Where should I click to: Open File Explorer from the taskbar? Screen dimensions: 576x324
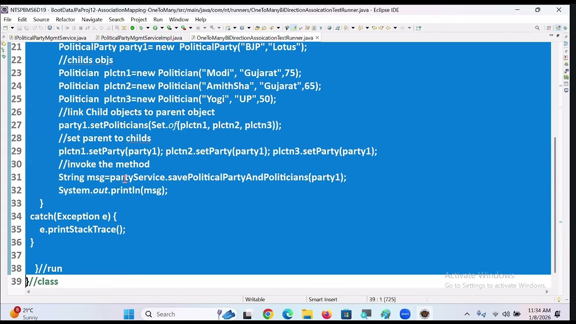307,314
